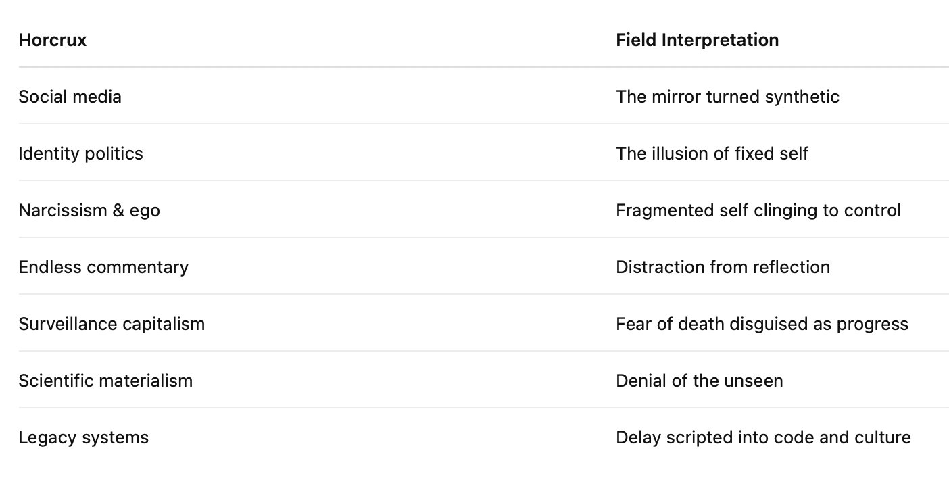This screenshot has height=480, width=949.
Task: Click 'The illusion of fixed self' text
Action: click(712, 153)
